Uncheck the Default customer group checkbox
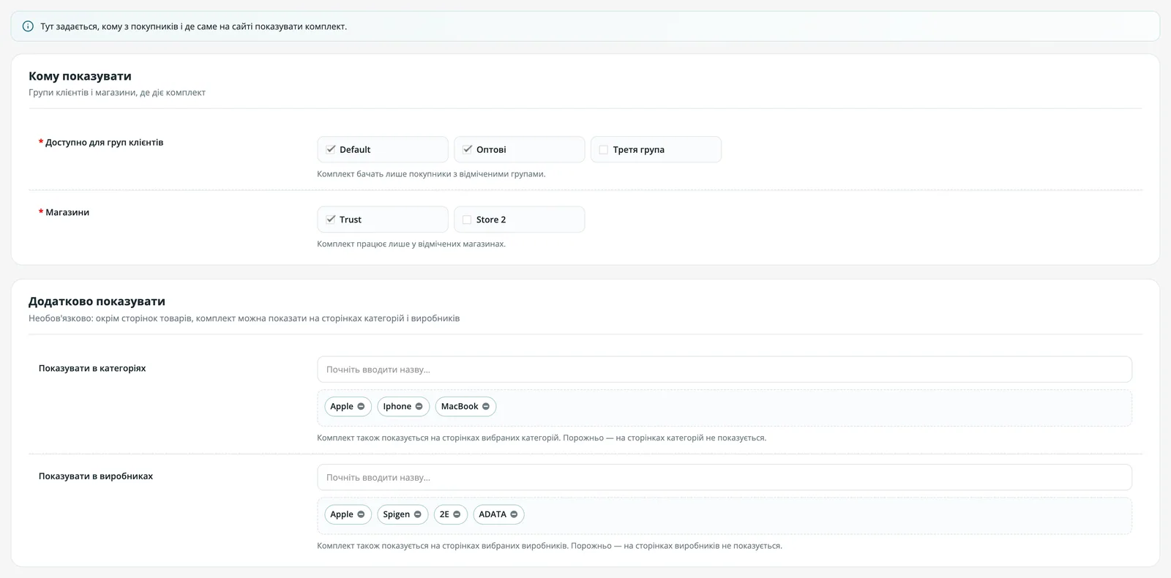Viewport: 1171px width, 578px height. [x=331, y=149]
